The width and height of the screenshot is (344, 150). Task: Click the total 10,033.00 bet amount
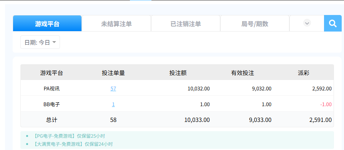(x=197, y=120)
